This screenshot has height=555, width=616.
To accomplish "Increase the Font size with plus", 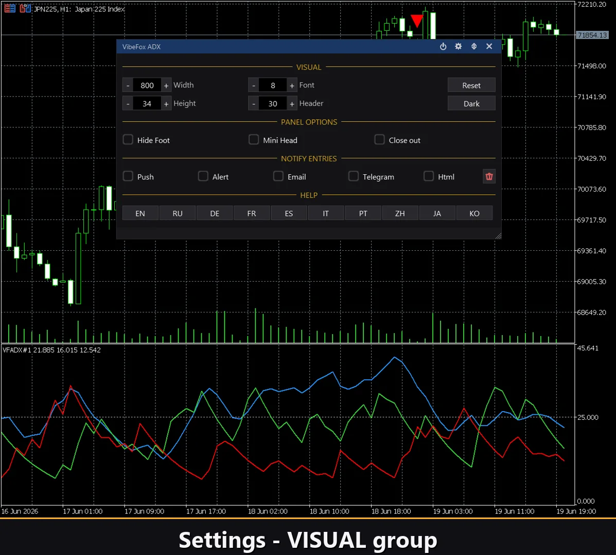I will point(292,85).
